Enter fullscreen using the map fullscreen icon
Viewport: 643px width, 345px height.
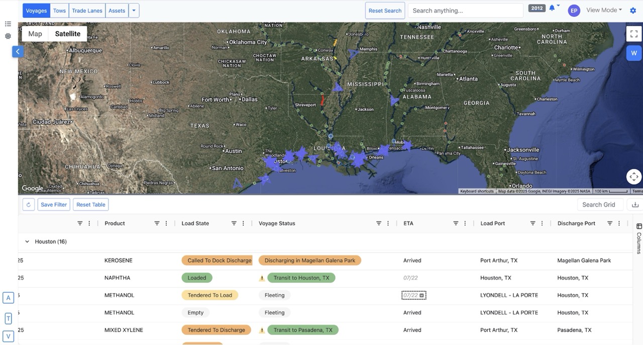633,33
